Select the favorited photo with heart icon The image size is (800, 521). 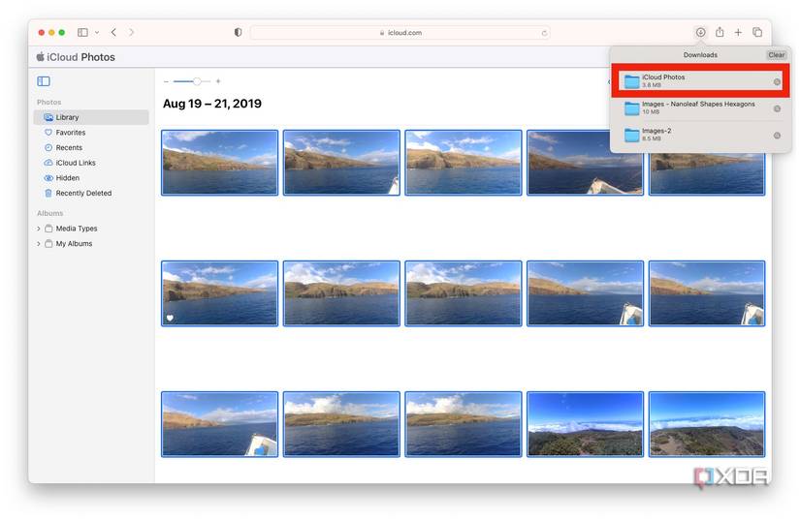tap(220, 293)
